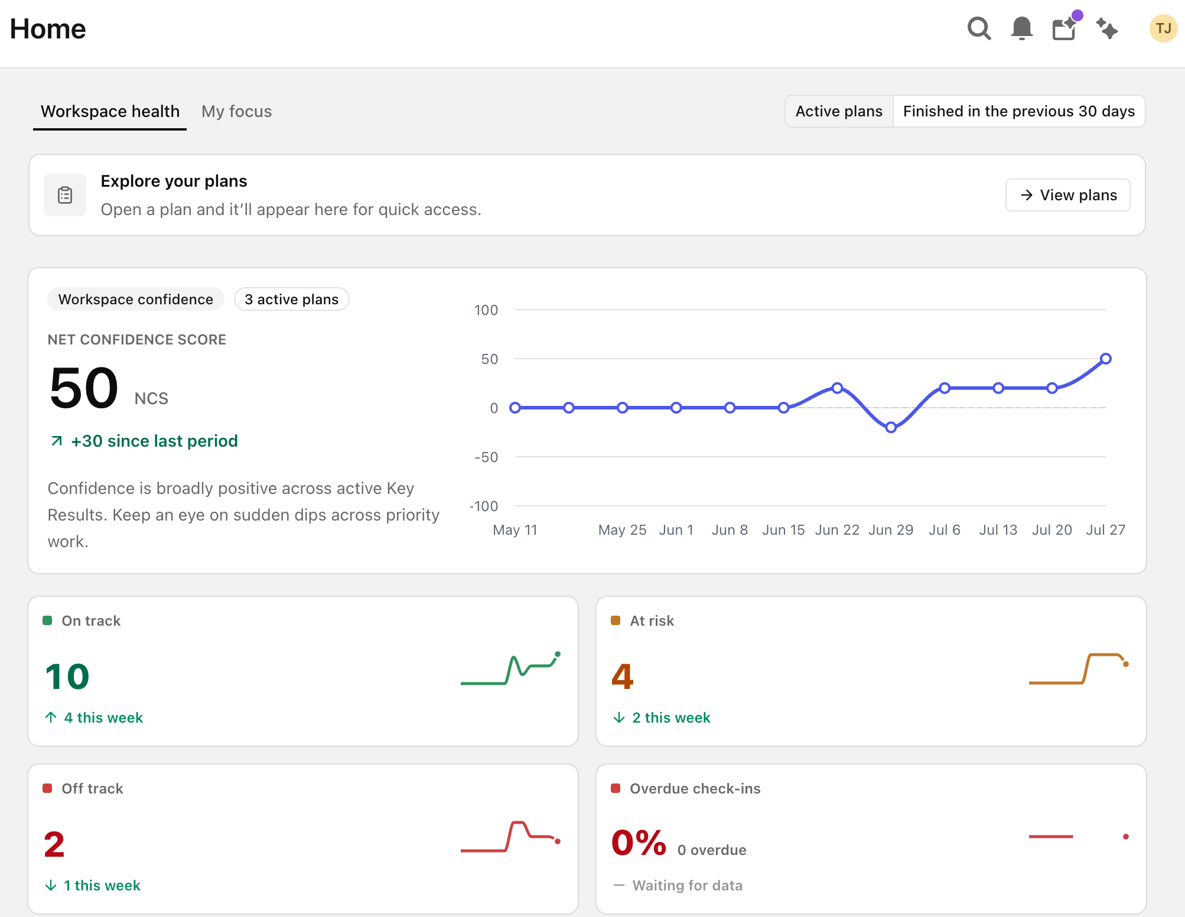This screenshot has width=1185, height=917.
Task: Click the 'Home' page title
Action: click(48, 28)
